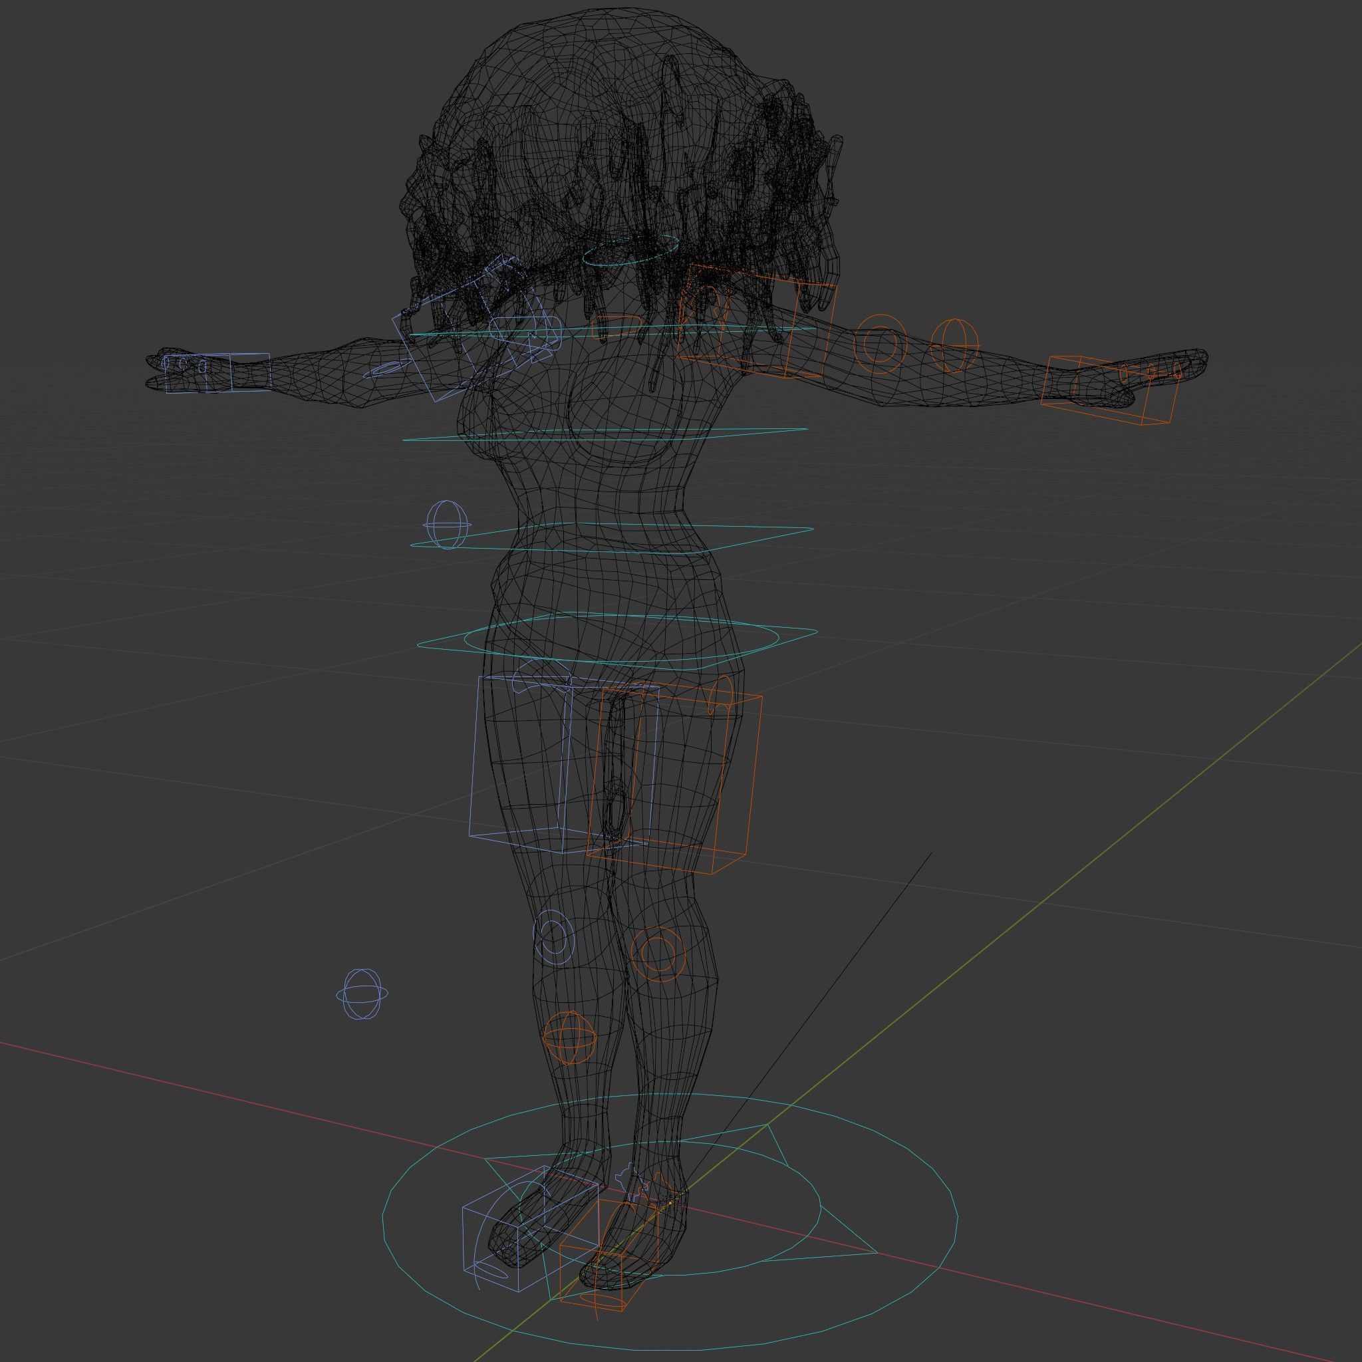Screen dimensions: 1362x1362
Task: Click the blue circular knee control
Action: coord(554,938)
